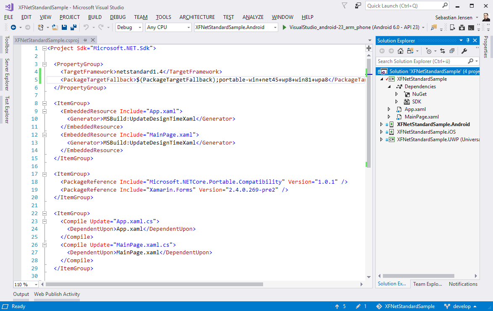Collapse the PropertyGroup code fold at line 3
Image resolution: width=493 pixels, height=311 pixels.
point(45,64)
